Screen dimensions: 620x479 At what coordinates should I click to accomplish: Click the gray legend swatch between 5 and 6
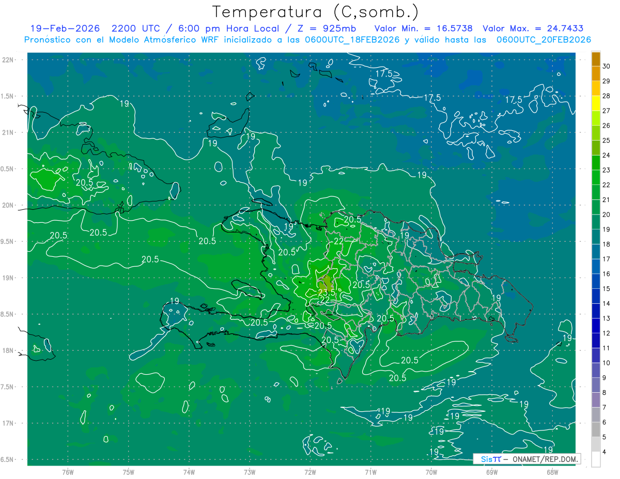pyautogui.click(x=596, y=429)
